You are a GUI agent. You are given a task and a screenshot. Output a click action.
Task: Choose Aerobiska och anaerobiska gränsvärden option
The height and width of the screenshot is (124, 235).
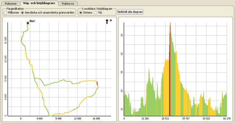click(22, 13)
